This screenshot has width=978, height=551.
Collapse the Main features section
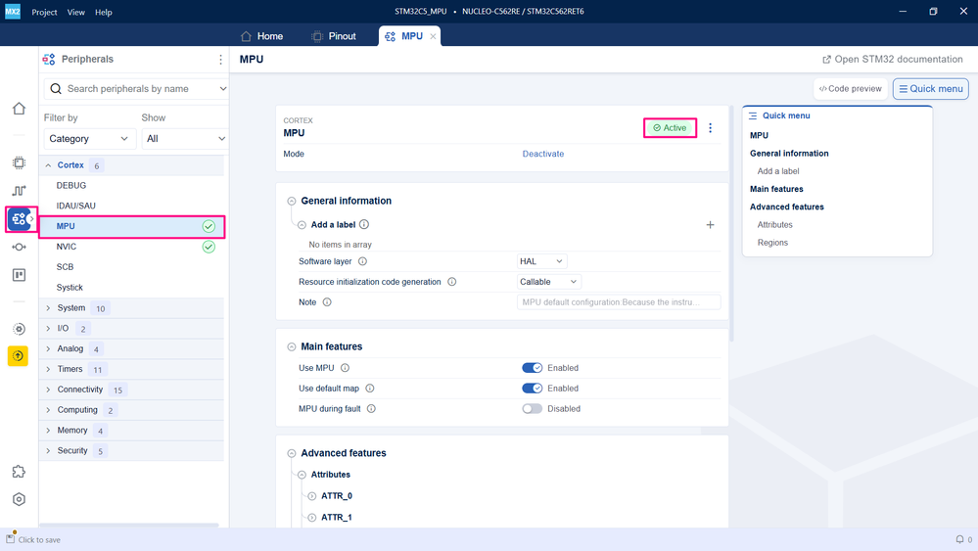click(292, 346)
